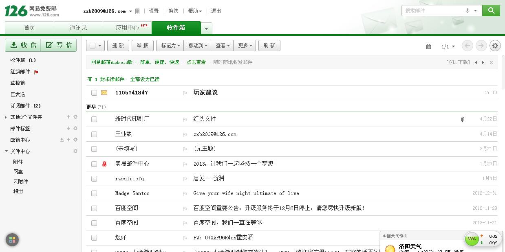Open the 查看 dropdown

coord(222,46)
